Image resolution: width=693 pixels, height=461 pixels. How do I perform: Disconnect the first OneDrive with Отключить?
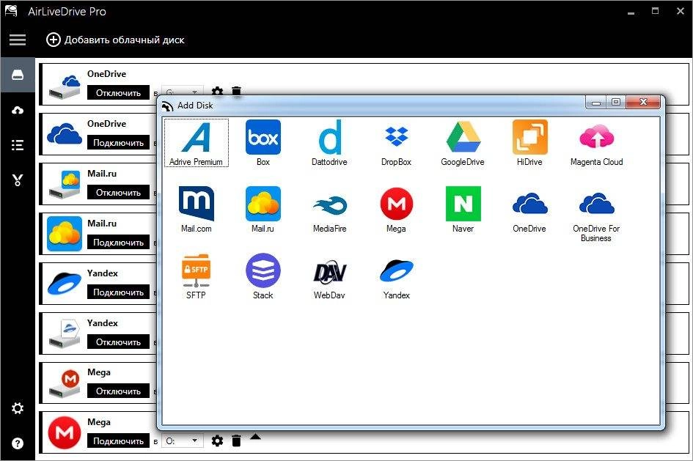click(119, 93)
